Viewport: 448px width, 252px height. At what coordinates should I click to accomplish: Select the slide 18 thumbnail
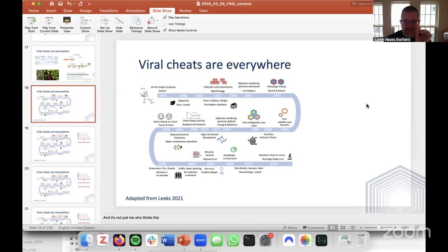pyautogui.click(x=63, y=104)
